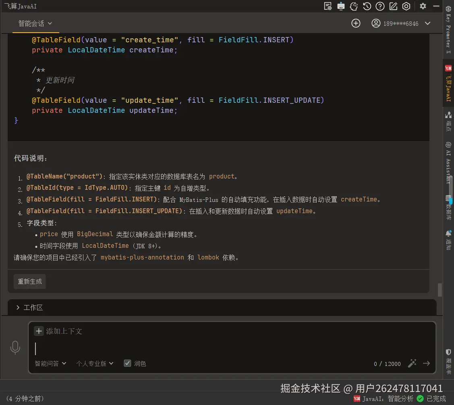Viewport: 454px width, 405px height.
Task: Click the magic wand polish icon
Action: coord(412,363)
